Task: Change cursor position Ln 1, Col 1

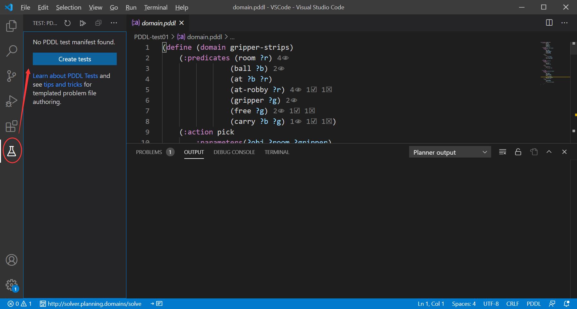Action: pyautogui.click(x=431, y=304)
